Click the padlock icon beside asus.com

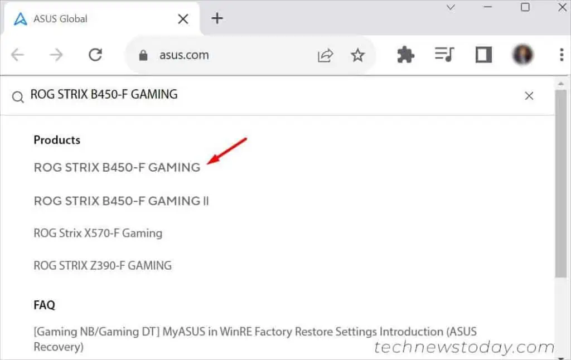click(143, 55)
